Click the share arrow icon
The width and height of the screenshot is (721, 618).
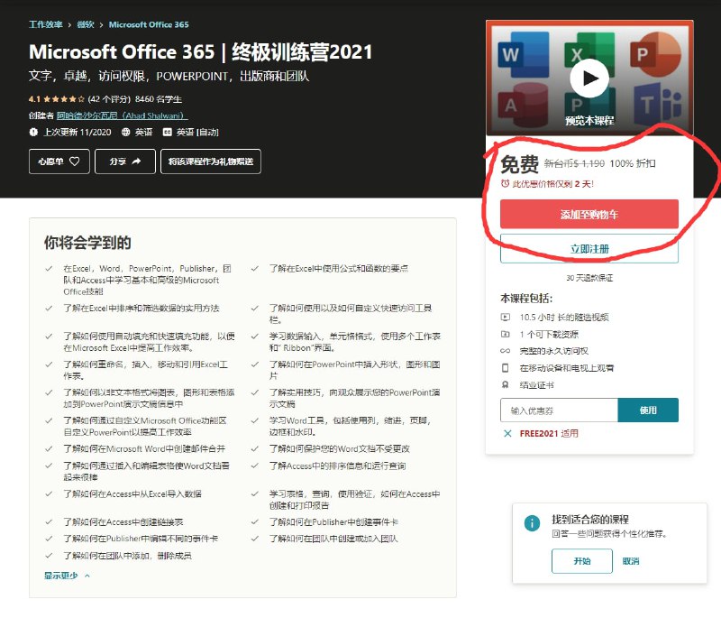point(136,161)
